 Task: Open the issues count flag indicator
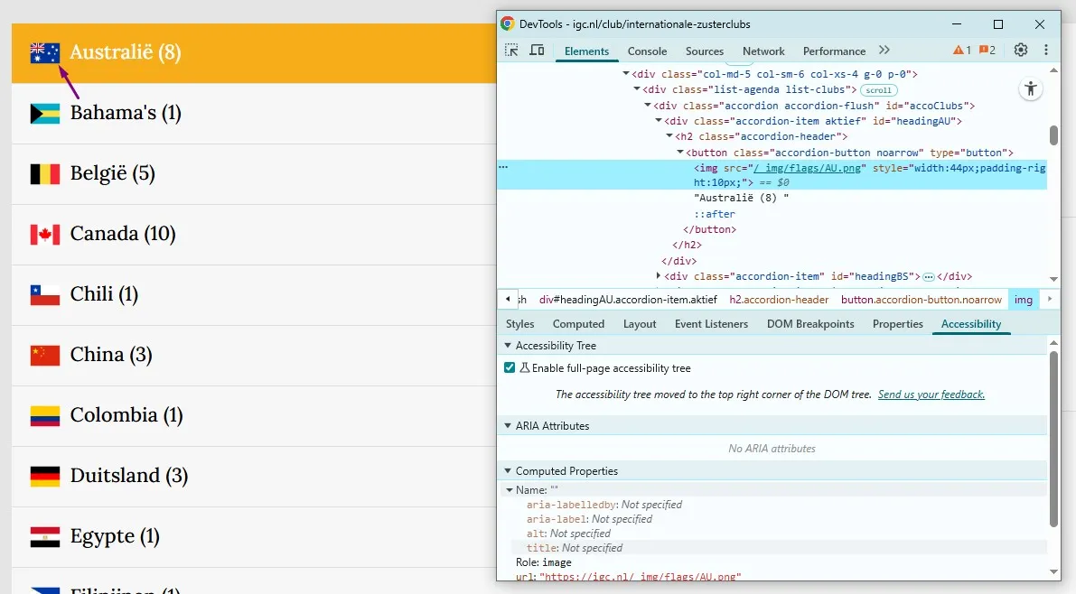point(987,50)
